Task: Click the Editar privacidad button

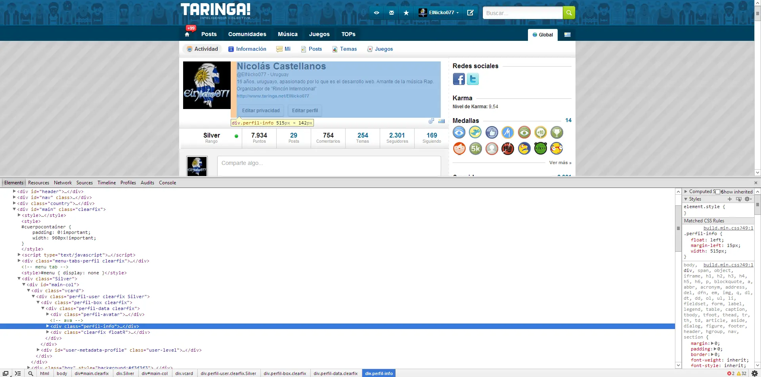Action: pos(261,111)
